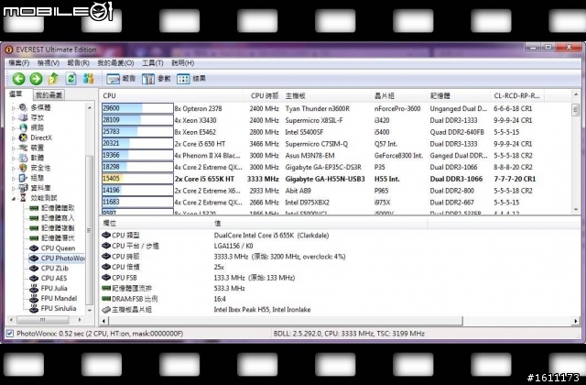Viewport: 586px width, 385px height.
Task: Expand the 組態 tree node arrow
Action: 14,178
